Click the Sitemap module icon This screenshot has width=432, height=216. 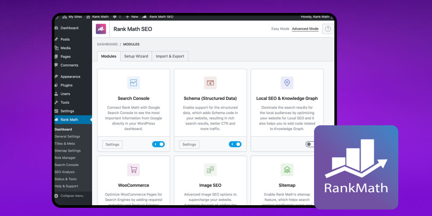tap(287, 170)
